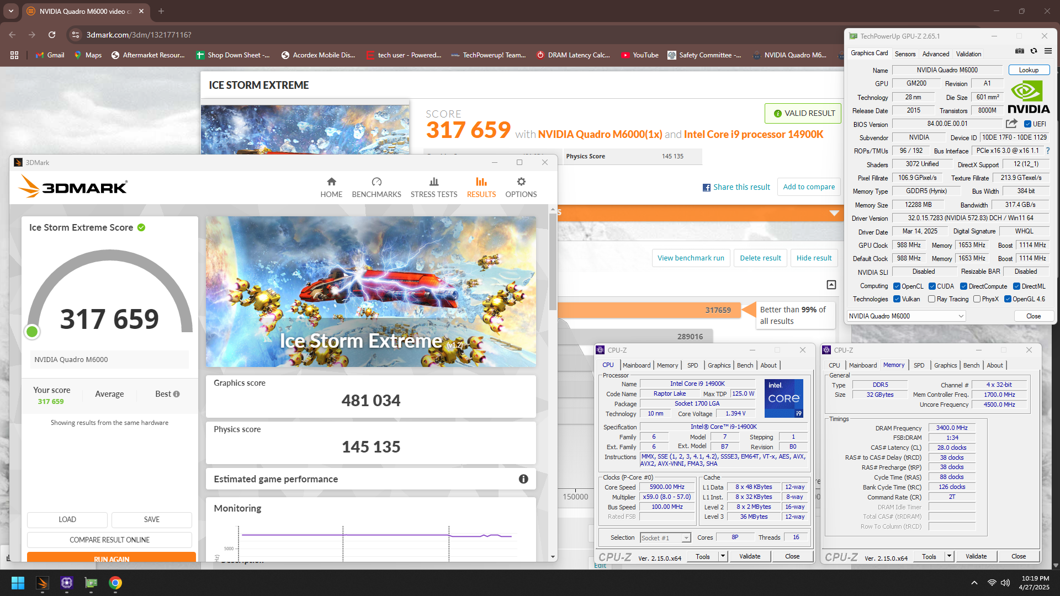Expand the orange collapsible bar on 3dmark.com
The height and width of the screenshot is (596, 1060).
point(834,213)
